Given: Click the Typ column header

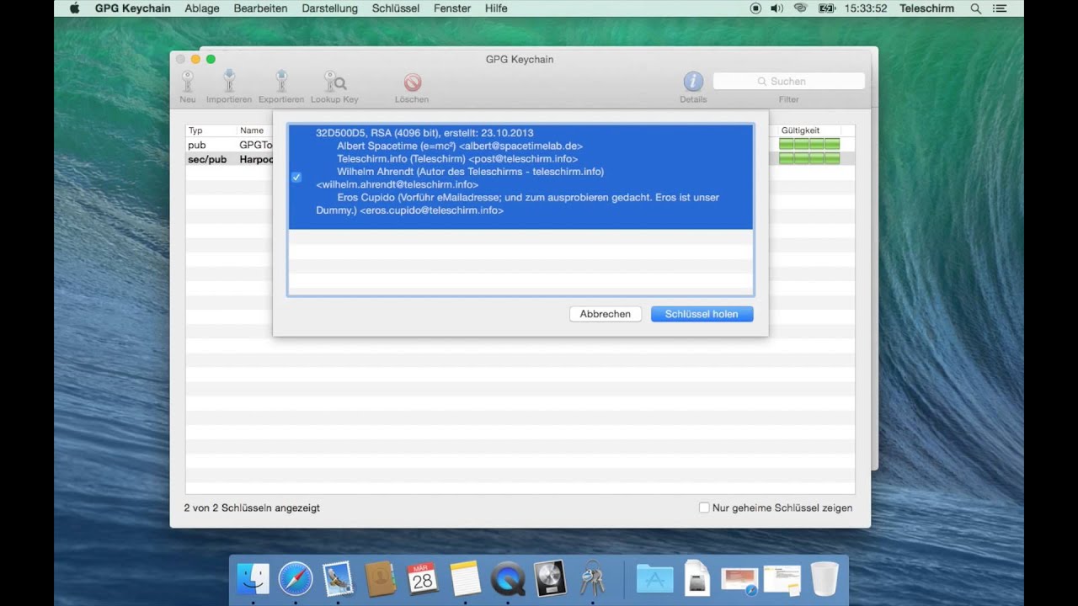Looking at the screenshot, I should [211, 130].
